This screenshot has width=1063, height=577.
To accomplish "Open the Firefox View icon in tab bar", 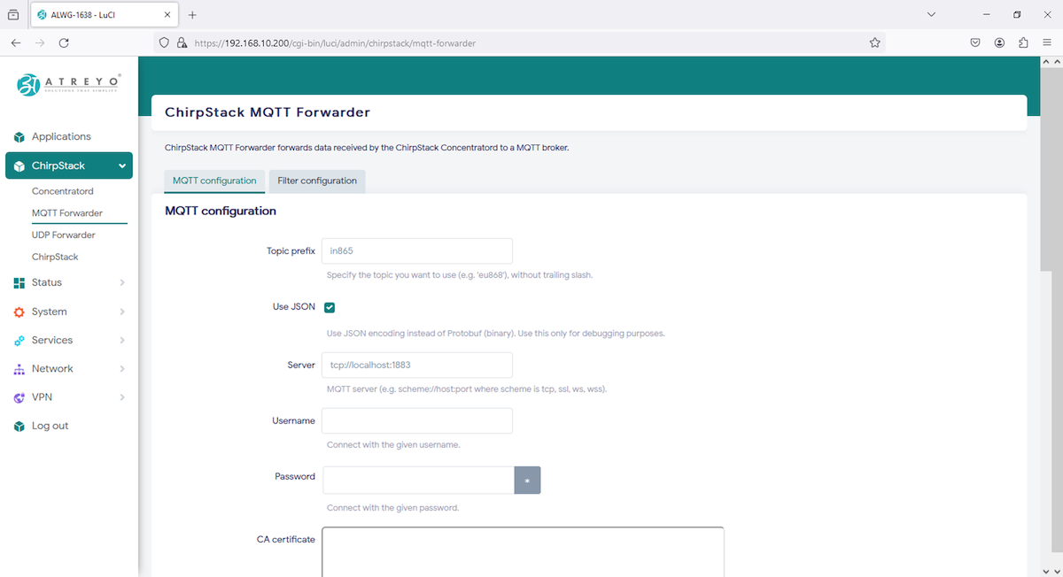I will coord(12,15).
